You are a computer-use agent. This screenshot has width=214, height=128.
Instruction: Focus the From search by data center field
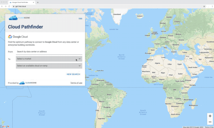[x=49, y=52]
